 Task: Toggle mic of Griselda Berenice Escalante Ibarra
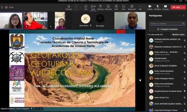click(185, 91)
